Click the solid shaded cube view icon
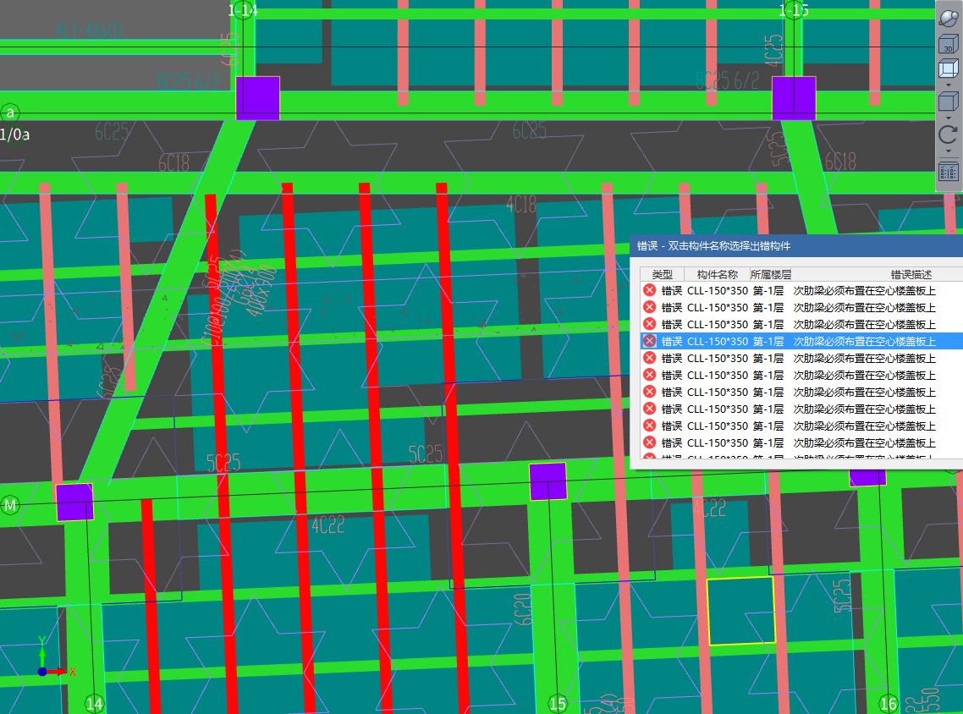Viewport: 963px width, 714px height. 948,102
